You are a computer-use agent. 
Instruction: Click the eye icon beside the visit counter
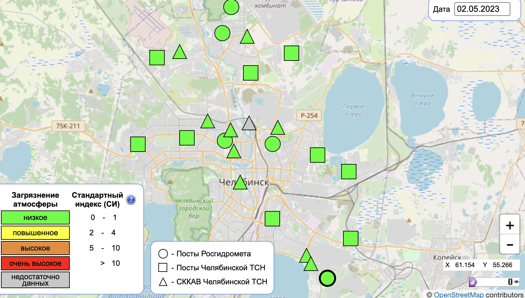(x=516, y=282)
